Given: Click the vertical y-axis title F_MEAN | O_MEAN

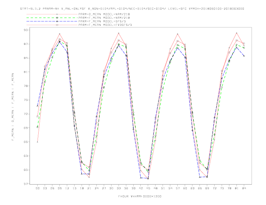Looking at the screenshot, I should [x=13, y=107].
